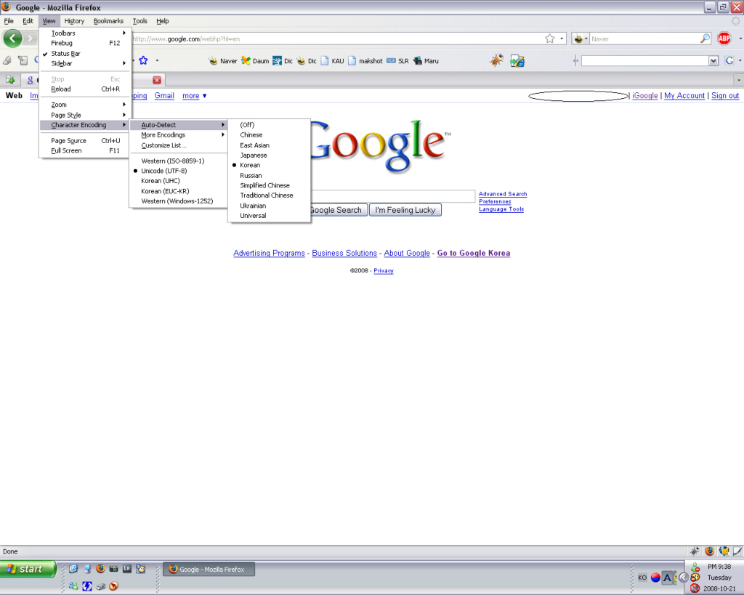The image size is (744, 595).
Task: Turn auto-detect (Off)
Action: coord(269,125)
